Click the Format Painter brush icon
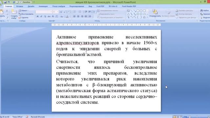 click(x=7, y=17)
